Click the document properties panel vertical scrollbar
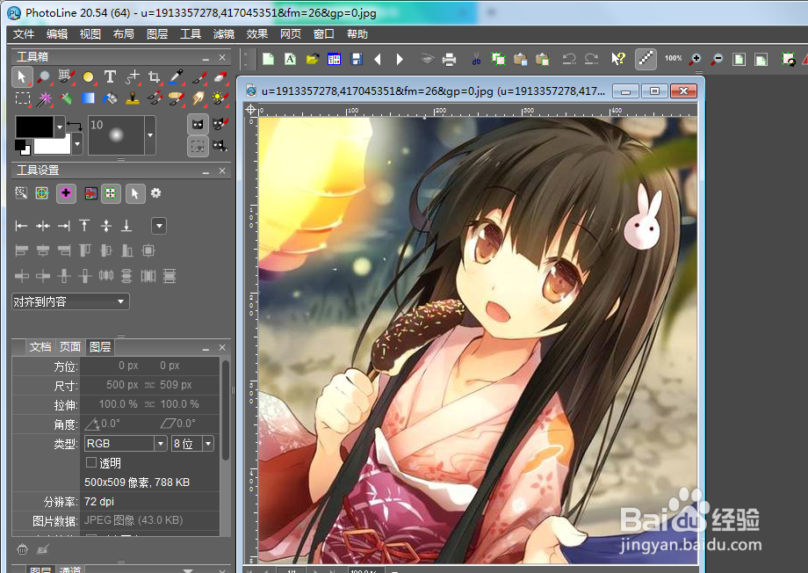808x573 pixels. (225, 410)
